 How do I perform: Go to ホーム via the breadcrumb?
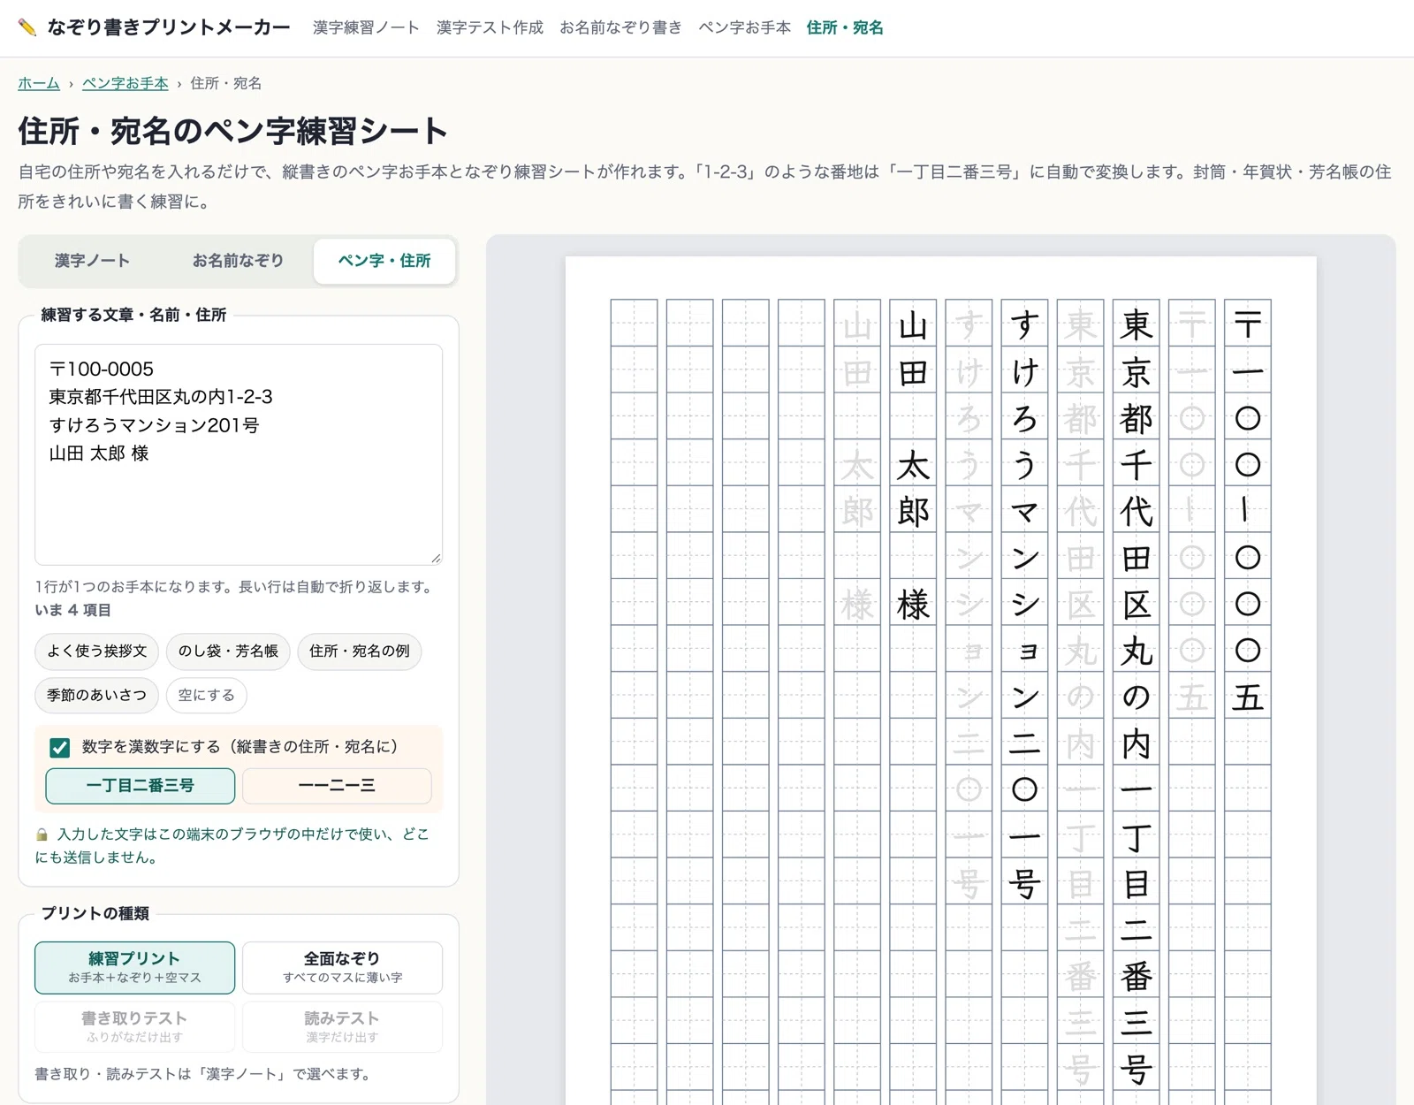[39, 83]
